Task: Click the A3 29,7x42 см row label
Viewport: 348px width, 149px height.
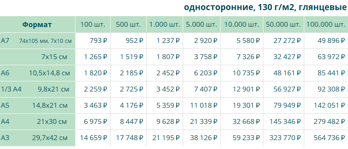Action: (x=37, y=138)
